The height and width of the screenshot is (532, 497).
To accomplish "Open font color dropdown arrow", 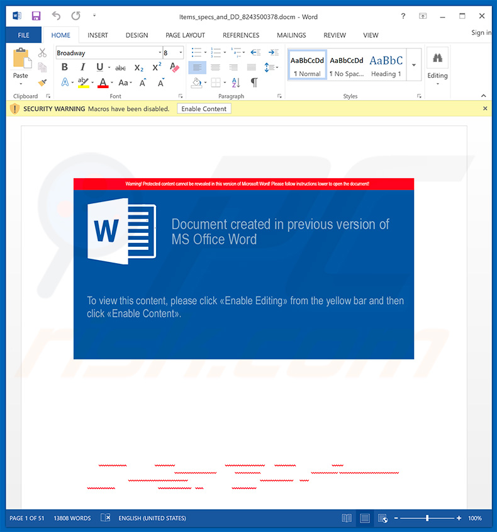I will coord(112,82).
